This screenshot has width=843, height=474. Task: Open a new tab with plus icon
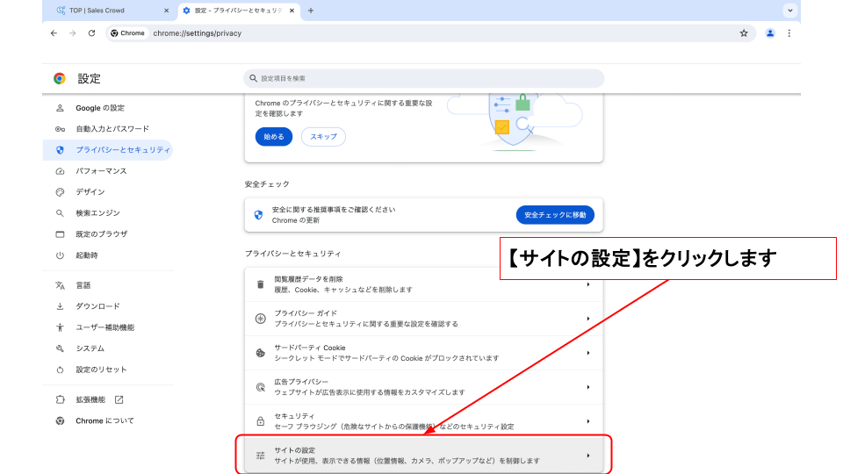point(311,11)
